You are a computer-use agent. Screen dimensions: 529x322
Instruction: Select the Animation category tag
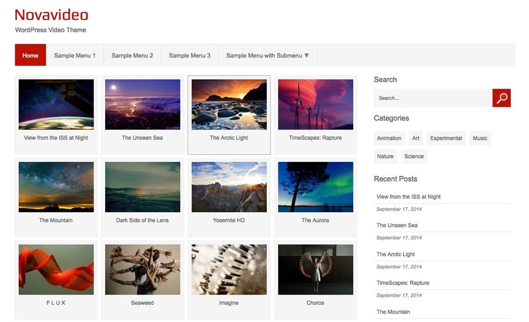coord(389,138)
